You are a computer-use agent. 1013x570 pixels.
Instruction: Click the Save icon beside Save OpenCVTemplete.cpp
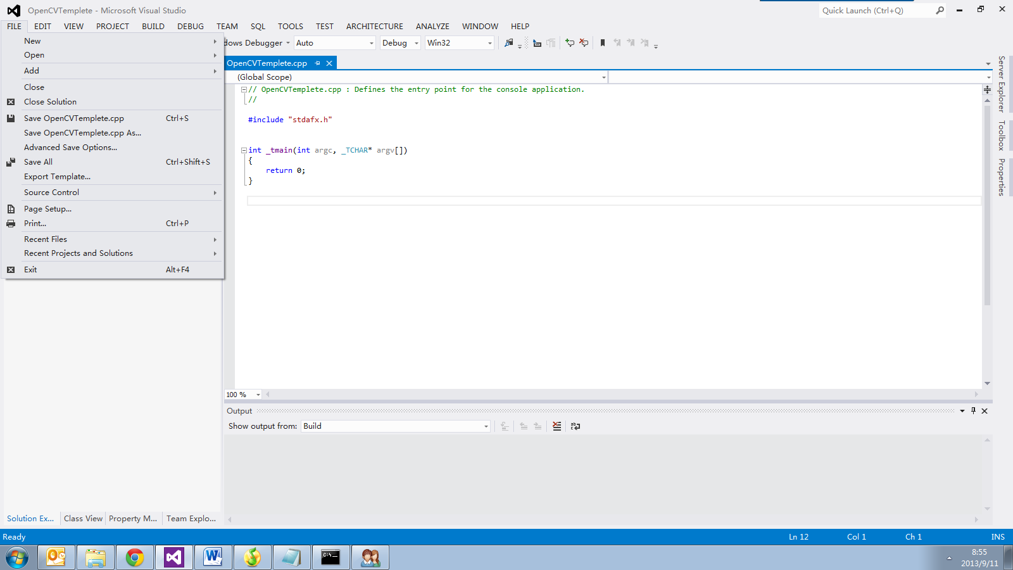coord(11,118)
